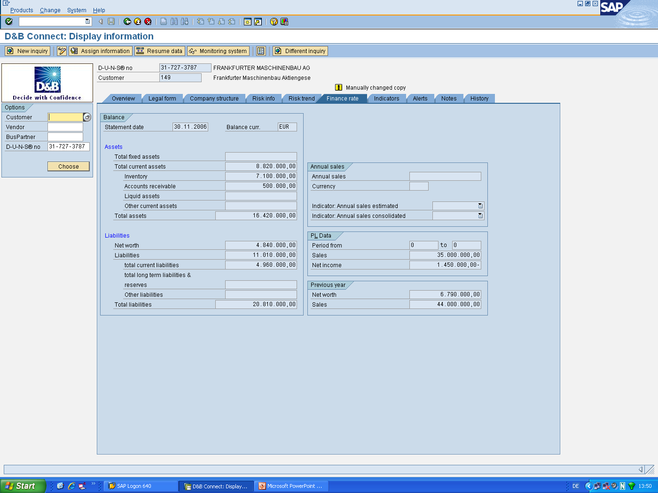Open the Annual sales consolidated indicator dropdown

480,216
